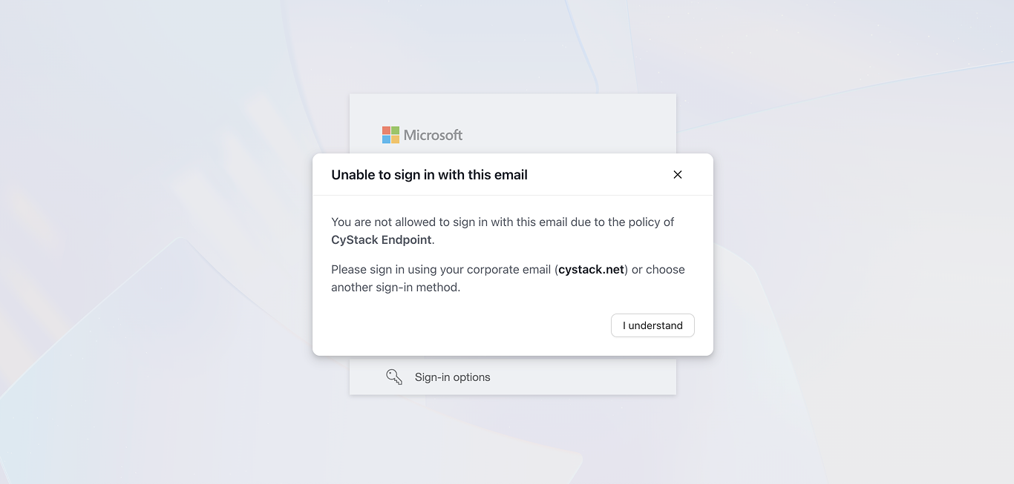Open Sign-in options

point(452,377)
